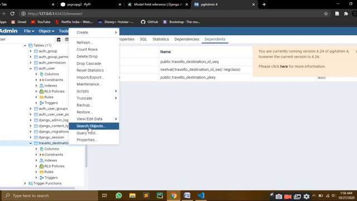Expand the auth_group table node

tap(31, 51)
